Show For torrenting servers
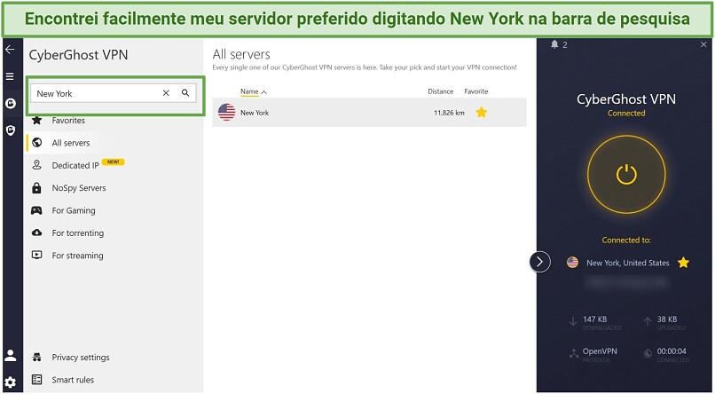Viewport: 715px width, 394px height. click(x=77, y=233)
